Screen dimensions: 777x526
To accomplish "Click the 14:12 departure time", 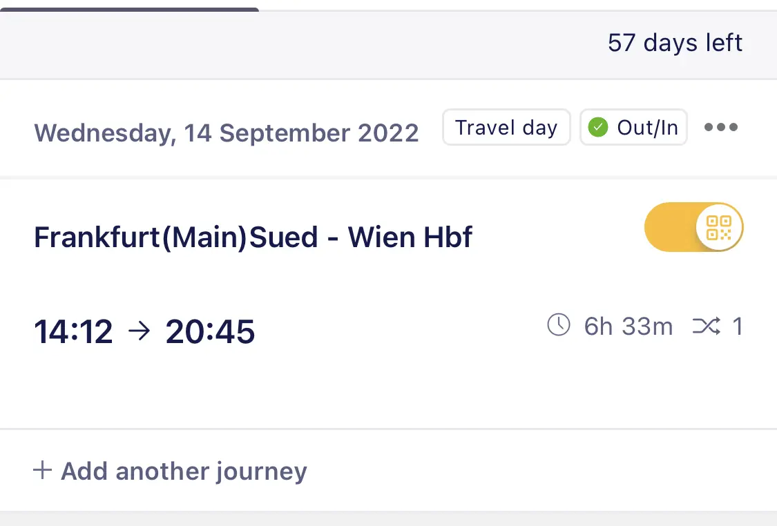I will (73, 333).
